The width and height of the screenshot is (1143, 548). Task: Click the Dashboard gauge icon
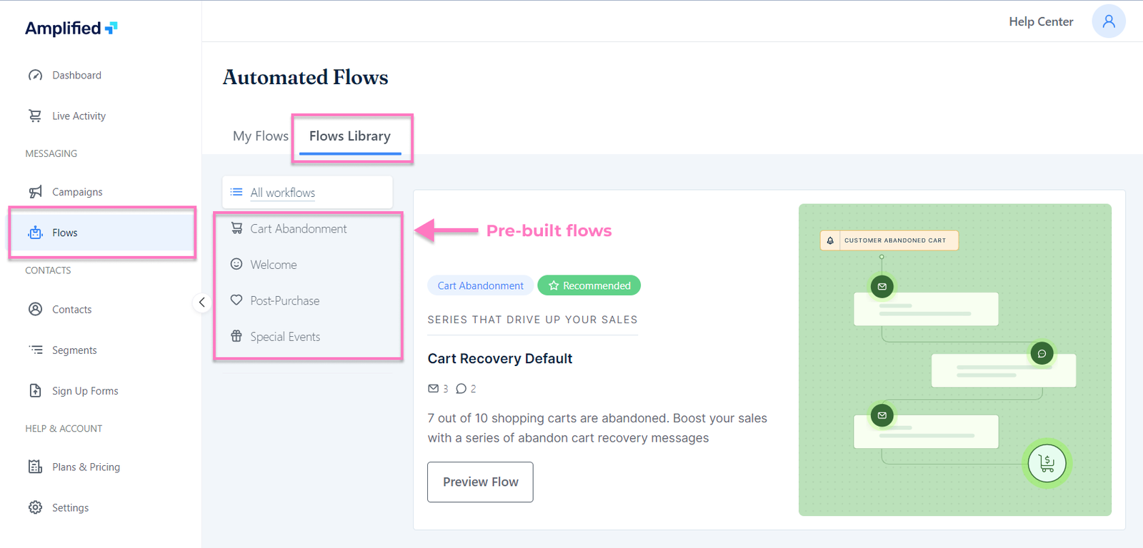[x=35, y=75]
